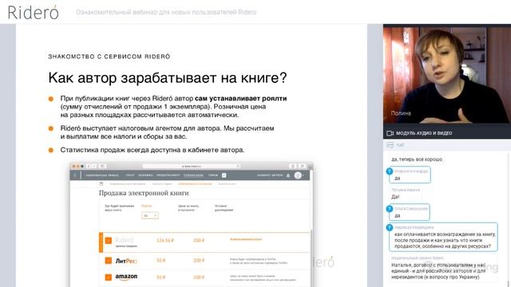Click the ЛитРес logo in the sales table
511x287 pixels.
click(126, 261)
